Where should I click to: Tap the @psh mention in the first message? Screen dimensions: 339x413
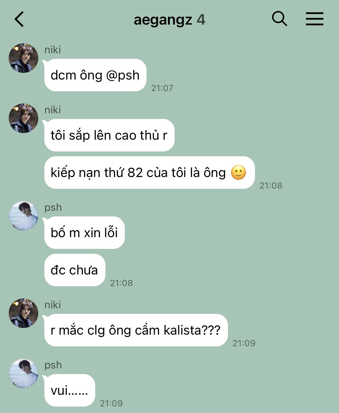point(123,75)
